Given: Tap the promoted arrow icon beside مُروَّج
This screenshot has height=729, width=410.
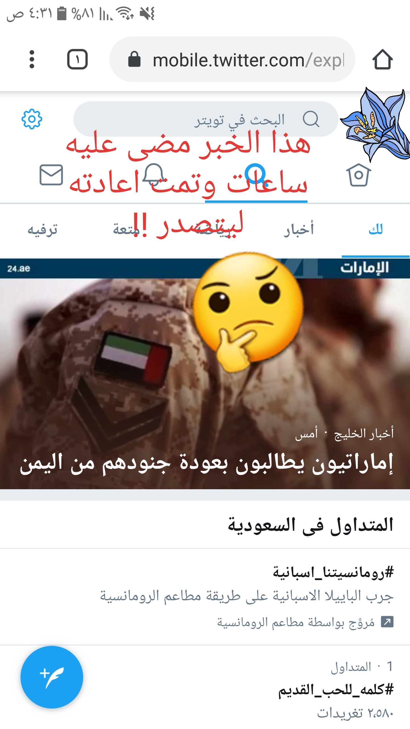Looking at the screenshot, I should coord(387,622).
